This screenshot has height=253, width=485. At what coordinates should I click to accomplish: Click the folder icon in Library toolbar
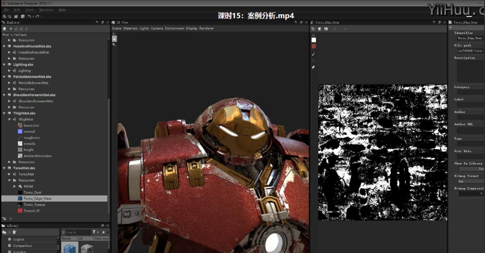[x=4, y=232]
